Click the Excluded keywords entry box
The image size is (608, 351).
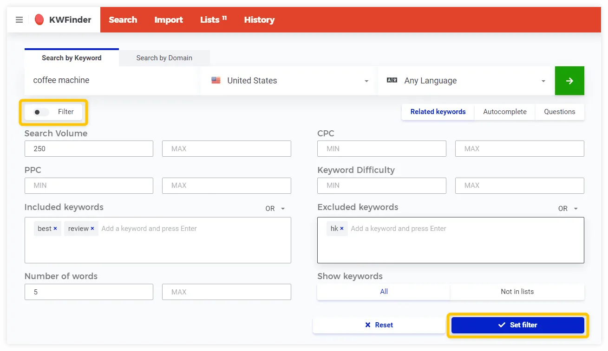click(451, 240)
